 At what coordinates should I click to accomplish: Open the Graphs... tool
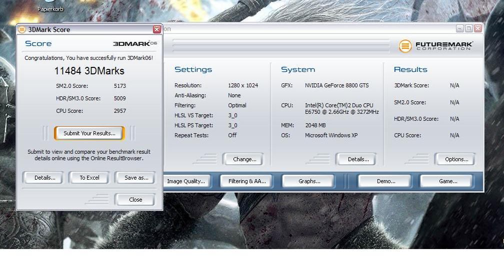pos(309,181)
